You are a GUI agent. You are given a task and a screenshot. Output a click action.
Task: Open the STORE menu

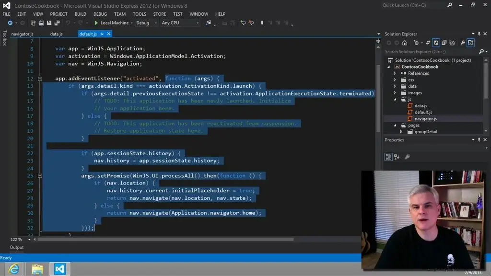[160, 14]
